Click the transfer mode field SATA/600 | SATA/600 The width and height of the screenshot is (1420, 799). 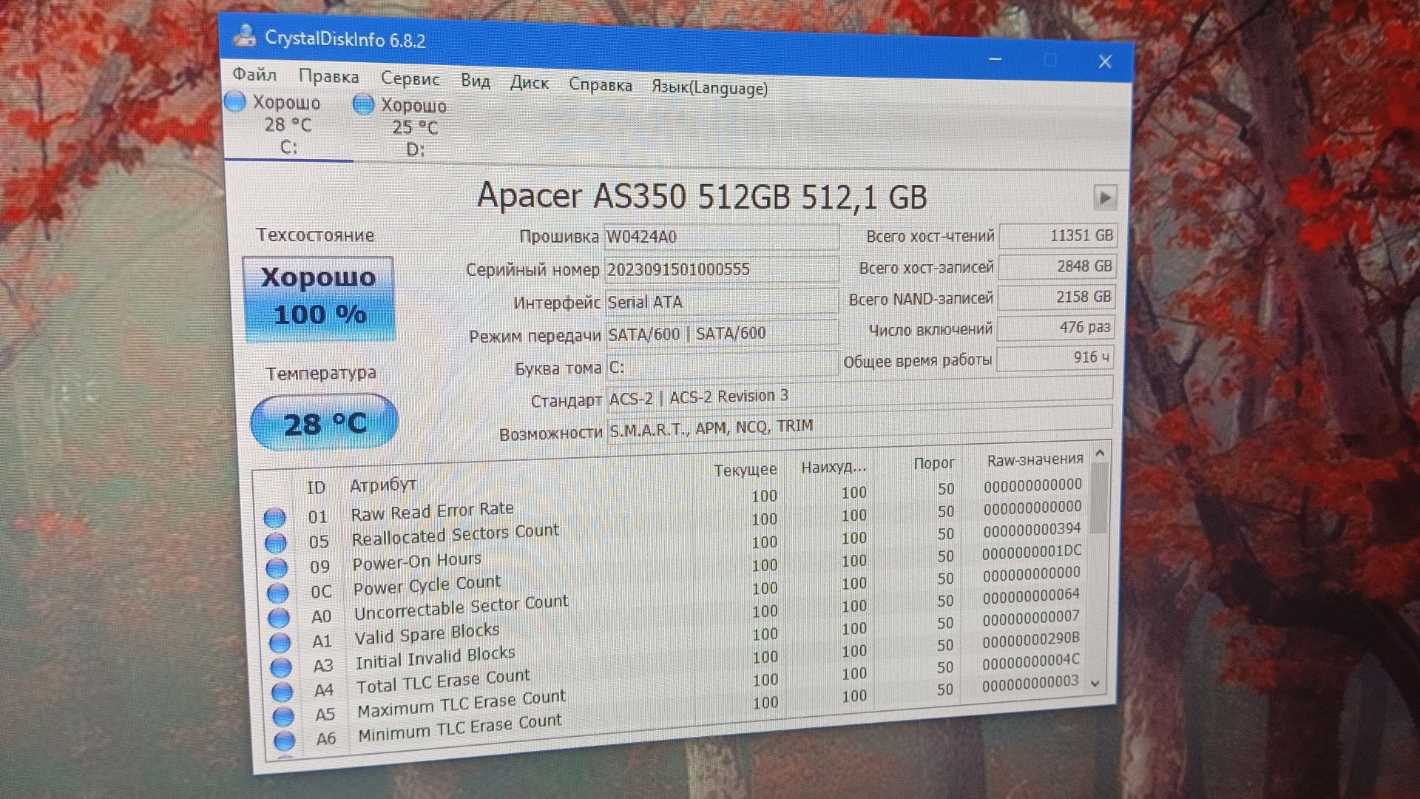pyautogui.click(x=722, y=333)
